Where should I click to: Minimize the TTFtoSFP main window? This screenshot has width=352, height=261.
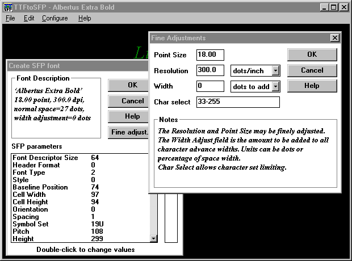point(324,7)
